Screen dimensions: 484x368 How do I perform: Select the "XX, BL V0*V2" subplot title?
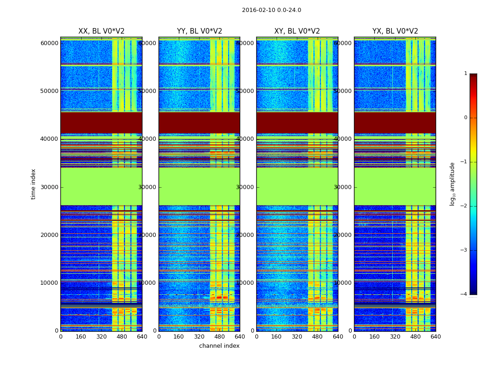(x=101, y=31)
